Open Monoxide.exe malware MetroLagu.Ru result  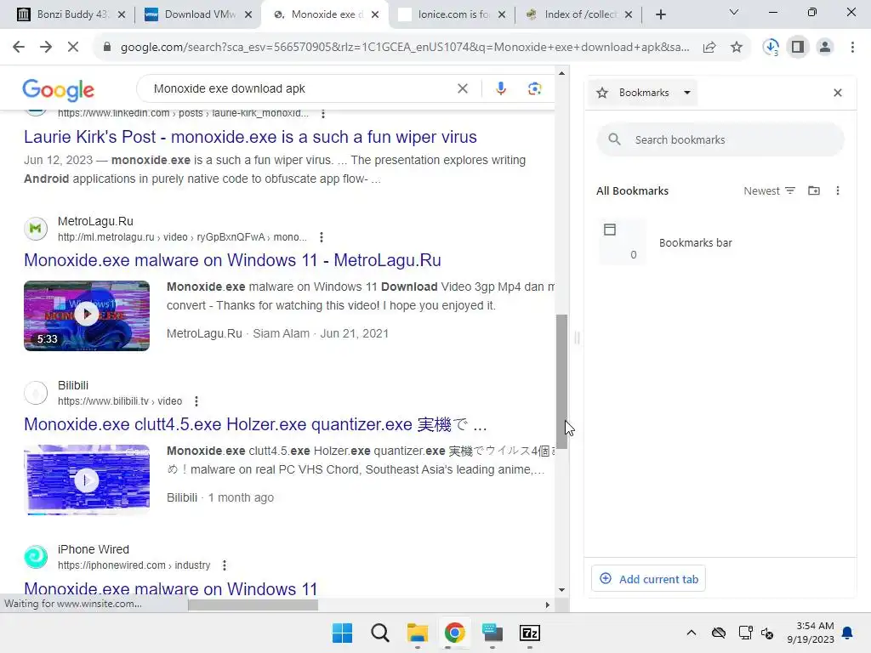pos(232,260)
